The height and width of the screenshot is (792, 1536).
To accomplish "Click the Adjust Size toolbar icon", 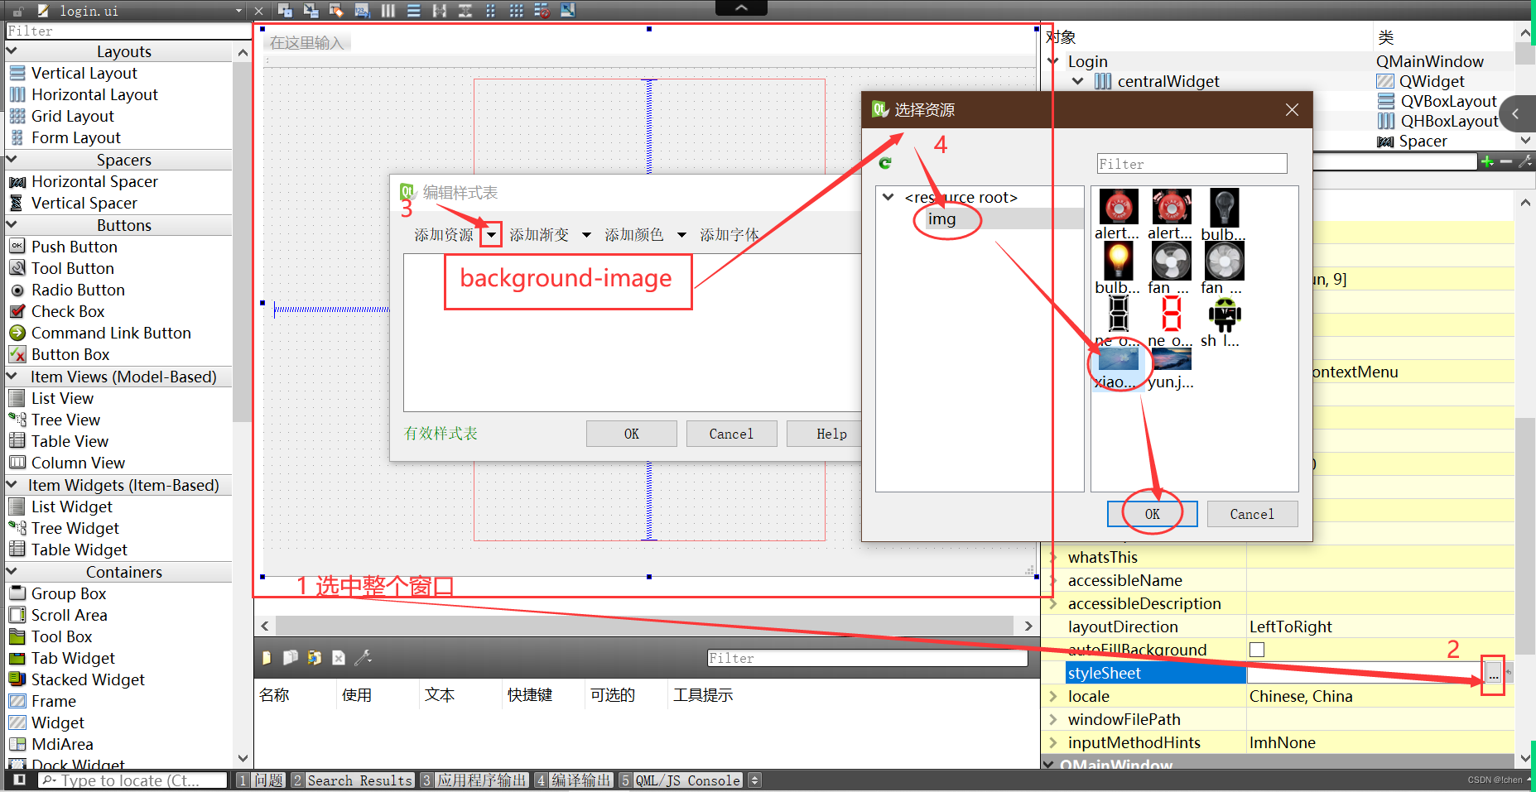I will coord(567,10).
